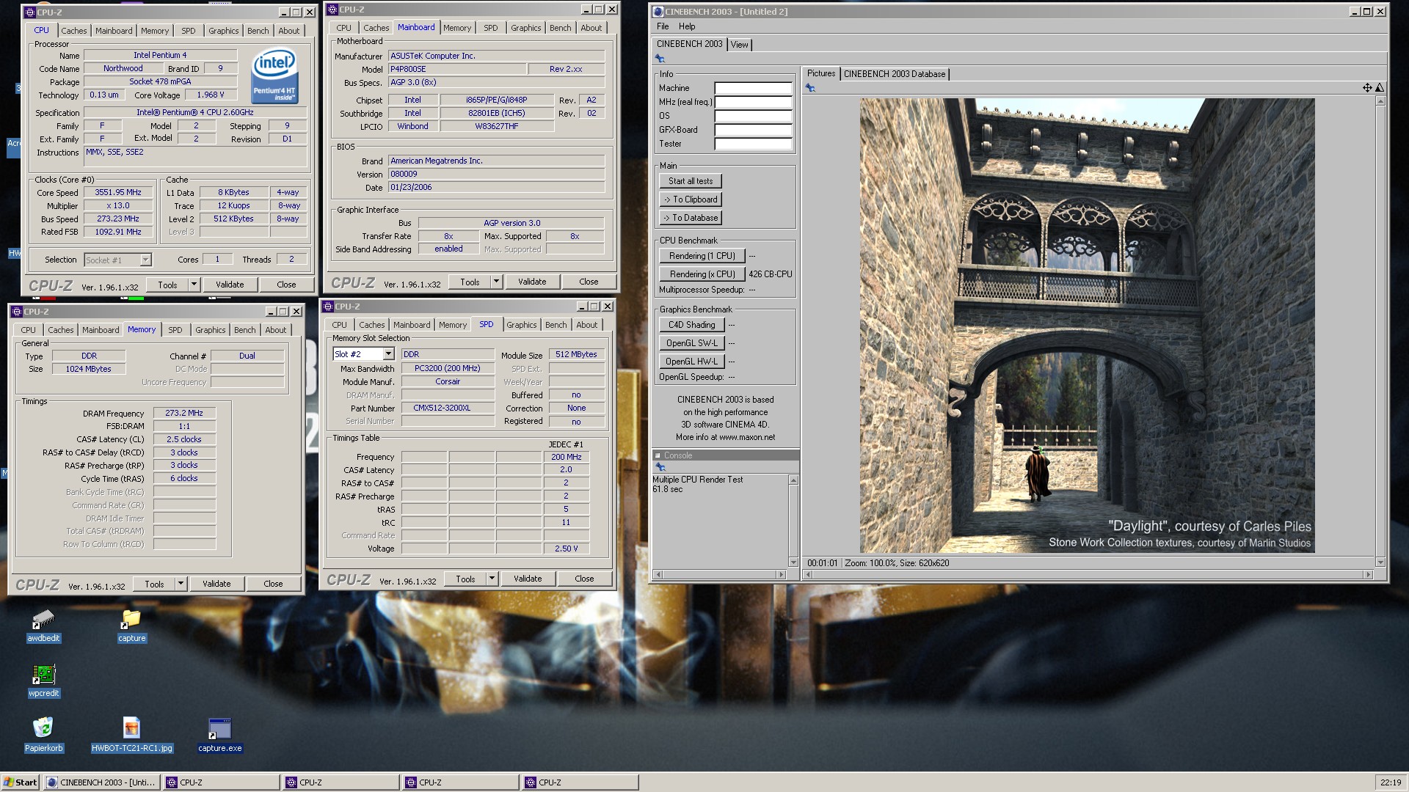
Task: Run Rendering (x CPU) benchmark
Action: pos(702,274)
